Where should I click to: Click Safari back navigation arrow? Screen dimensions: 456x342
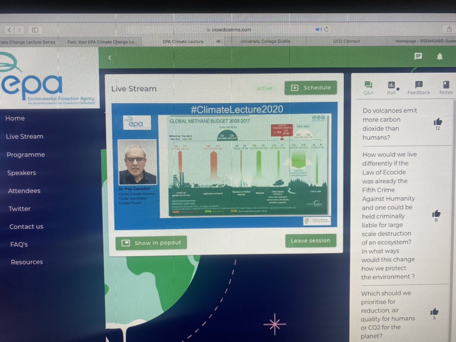tap(9, 30)
